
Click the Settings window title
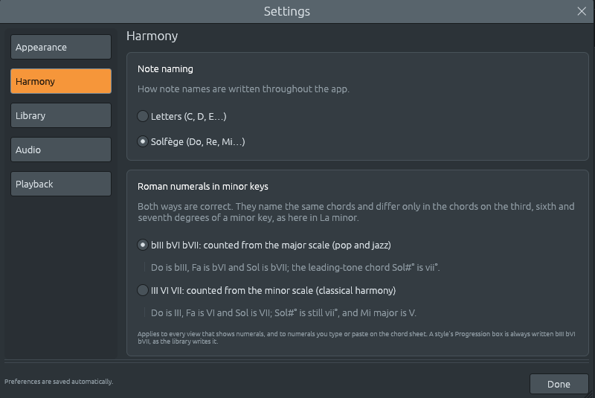[x=287, y=11]
